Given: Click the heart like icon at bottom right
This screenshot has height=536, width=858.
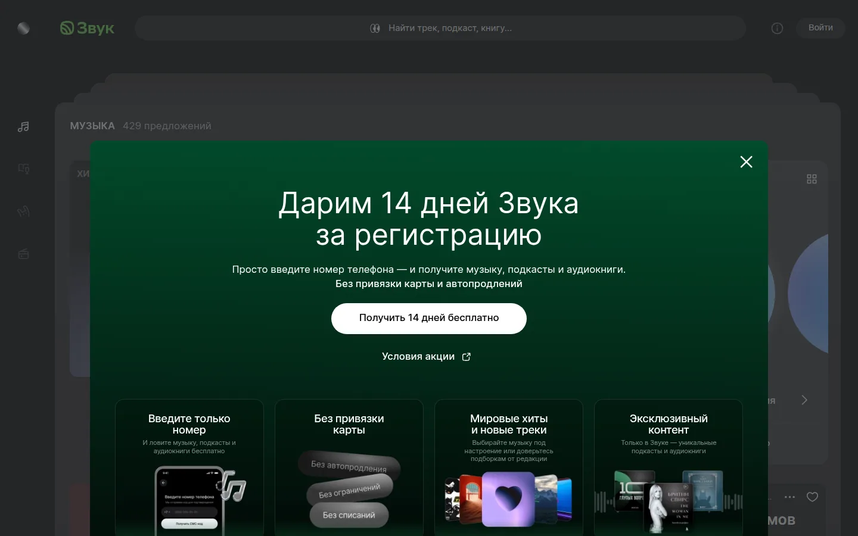Looking at the screenshot, I should point(812,497).
